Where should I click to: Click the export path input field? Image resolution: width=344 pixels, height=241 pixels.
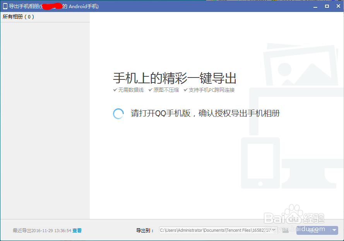click(x=218, y=230)
